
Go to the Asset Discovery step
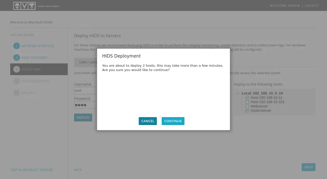[x=34, y=58]
